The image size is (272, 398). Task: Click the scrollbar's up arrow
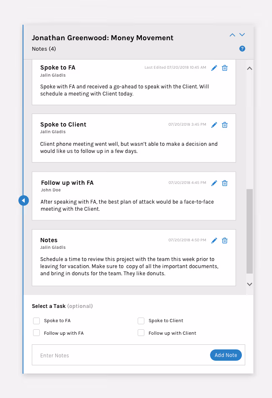249,68
